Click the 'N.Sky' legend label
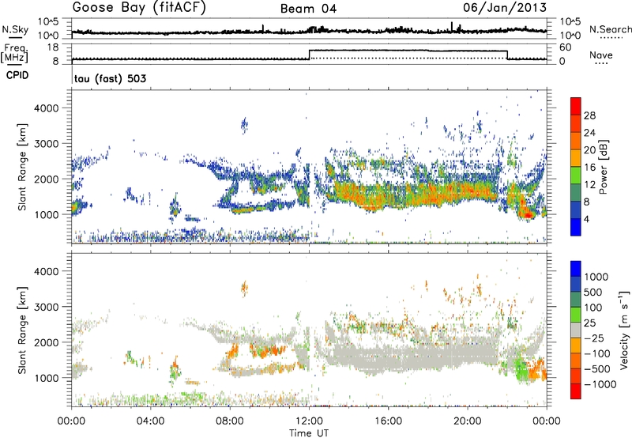 click(x=15, y=29)
